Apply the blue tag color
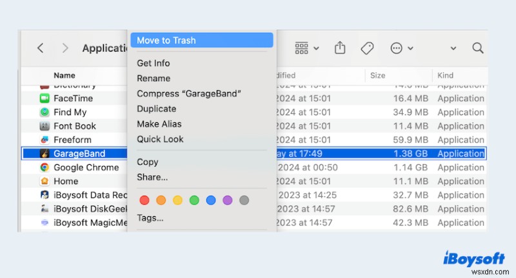Image resolution: width=516 pixels, height=278 pixels. [211, 200]
